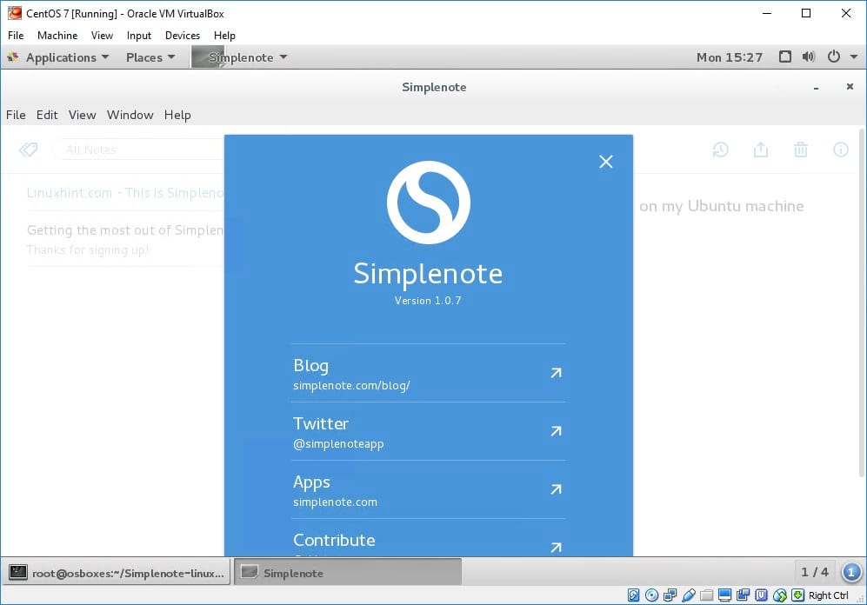867x605 pixels.
Task: Open the Simplenote app menu in top bar
Action: coord(239,57)
